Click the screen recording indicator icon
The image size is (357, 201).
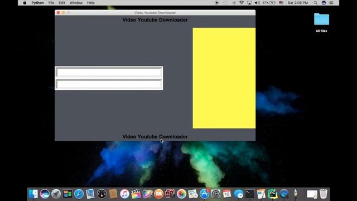point(216,3)
